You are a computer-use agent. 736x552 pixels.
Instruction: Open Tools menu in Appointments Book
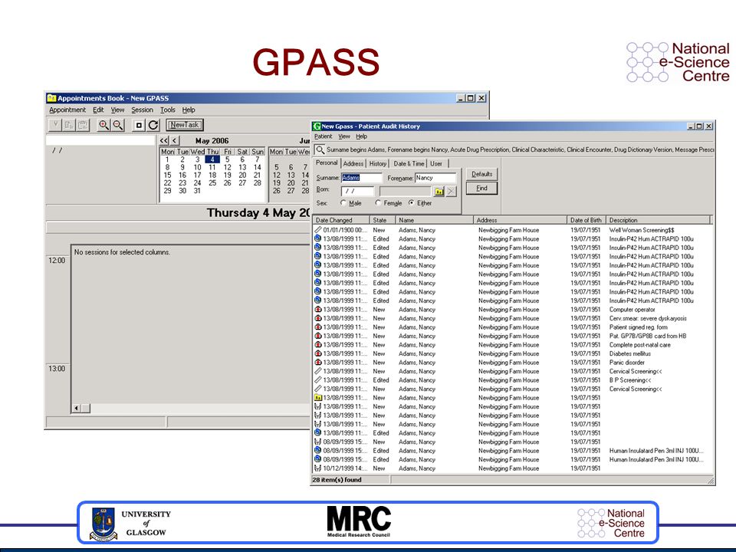168,110
